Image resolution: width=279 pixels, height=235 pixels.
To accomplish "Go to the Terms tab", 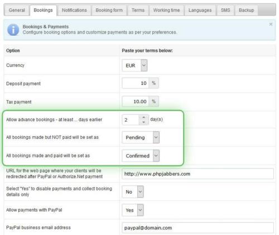I will tap(138, 10).
